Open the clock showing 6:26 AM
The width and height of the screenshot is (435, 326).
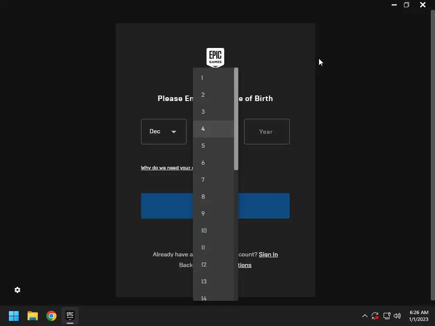pos(418,316)
